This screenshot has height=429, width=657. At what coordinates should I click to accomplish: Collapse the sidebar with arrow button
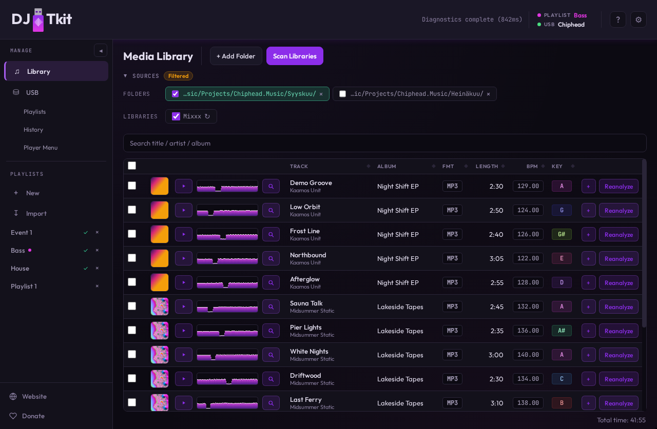pyautogui.click(x=101, y=50)
